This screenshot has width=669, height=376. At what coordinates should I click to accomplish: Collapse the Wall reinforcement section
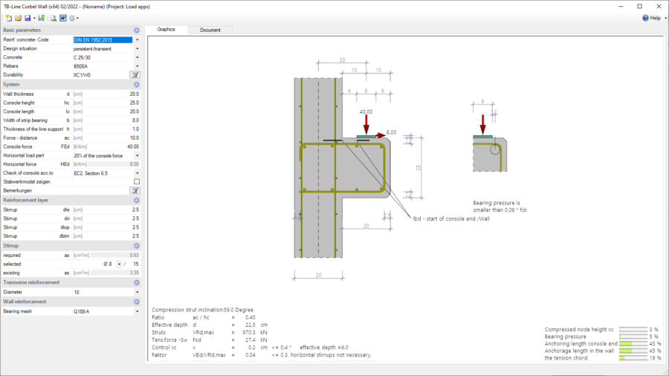(137, 302)
